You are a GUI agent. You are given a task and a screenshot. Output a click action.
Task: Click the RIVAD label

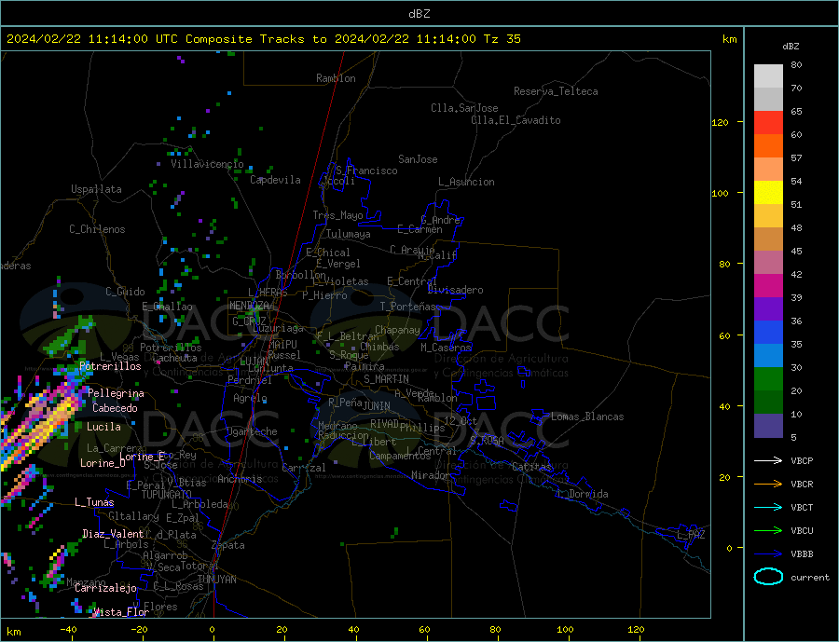385,424
